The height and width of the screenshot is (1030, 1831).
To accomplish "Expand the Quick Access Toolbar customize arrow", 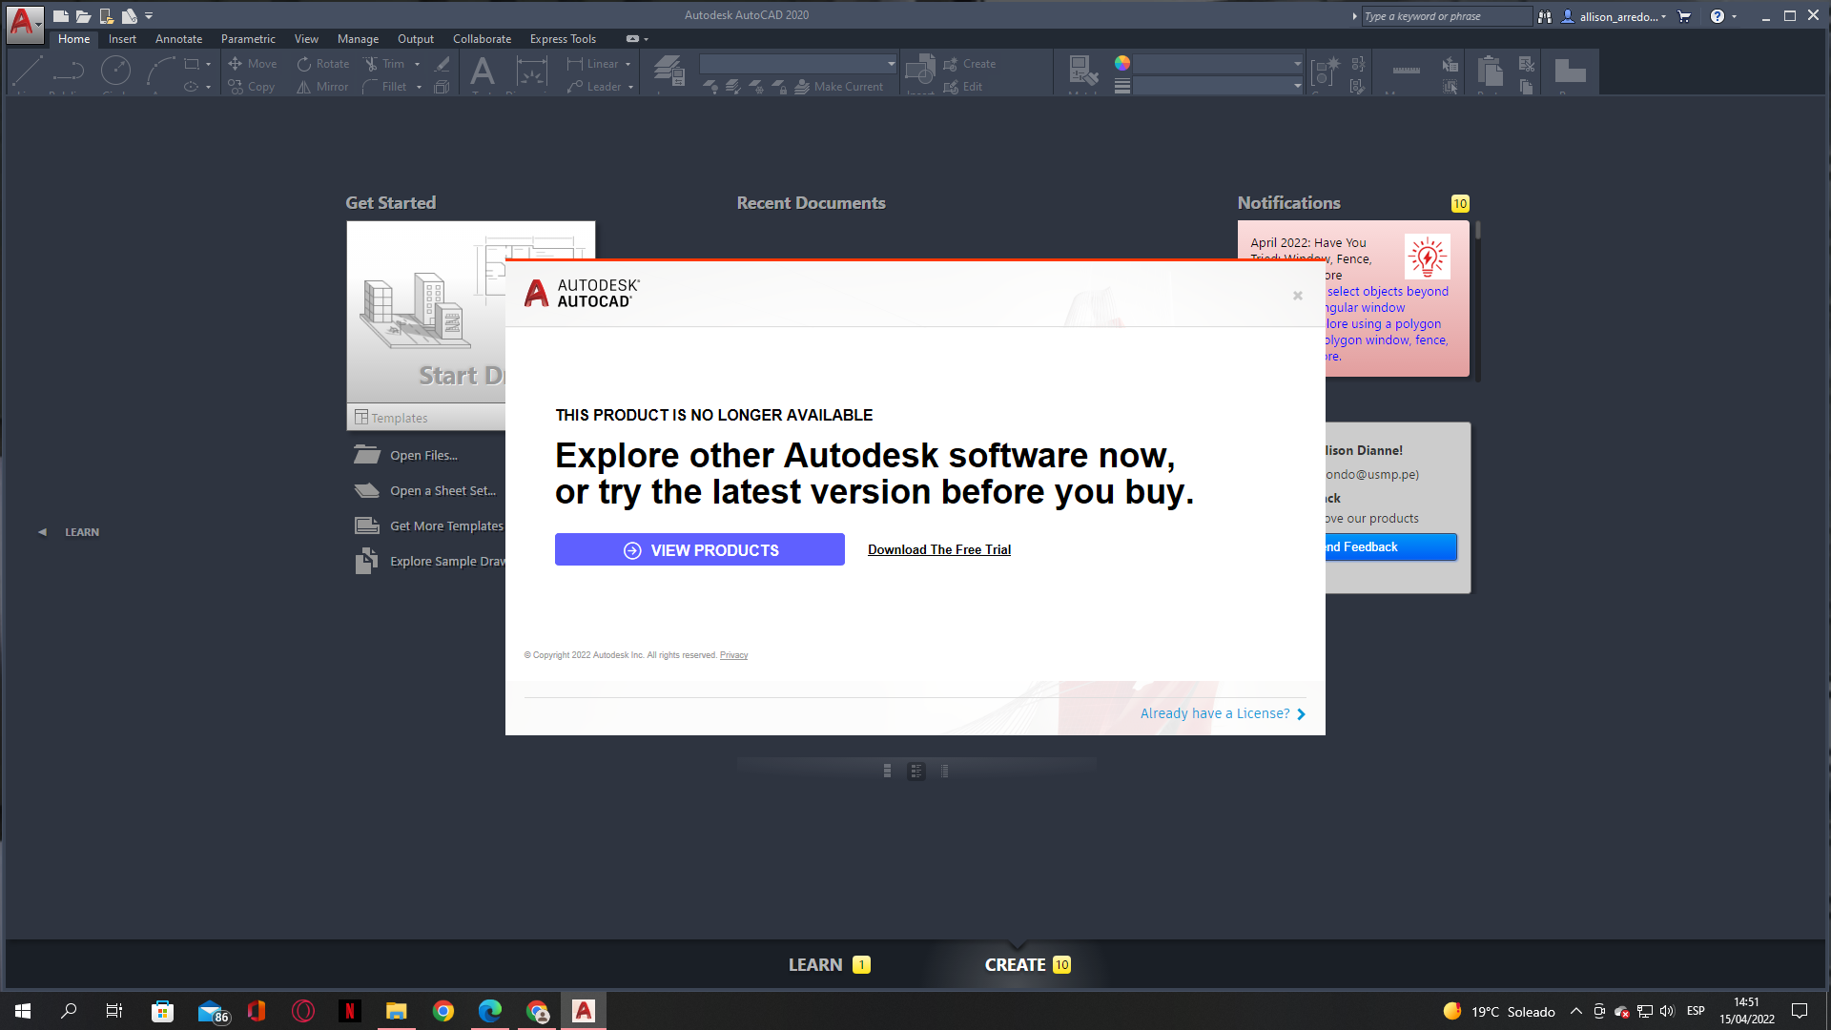I will click(149, 16).
